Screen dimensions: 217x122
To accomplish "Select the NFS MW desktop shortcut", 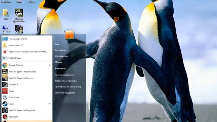I will pos(19,16).
